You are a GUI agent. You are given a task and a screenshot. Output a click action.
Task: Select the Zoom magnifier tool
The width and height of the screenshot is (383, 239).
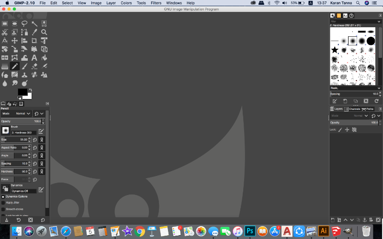44,32
